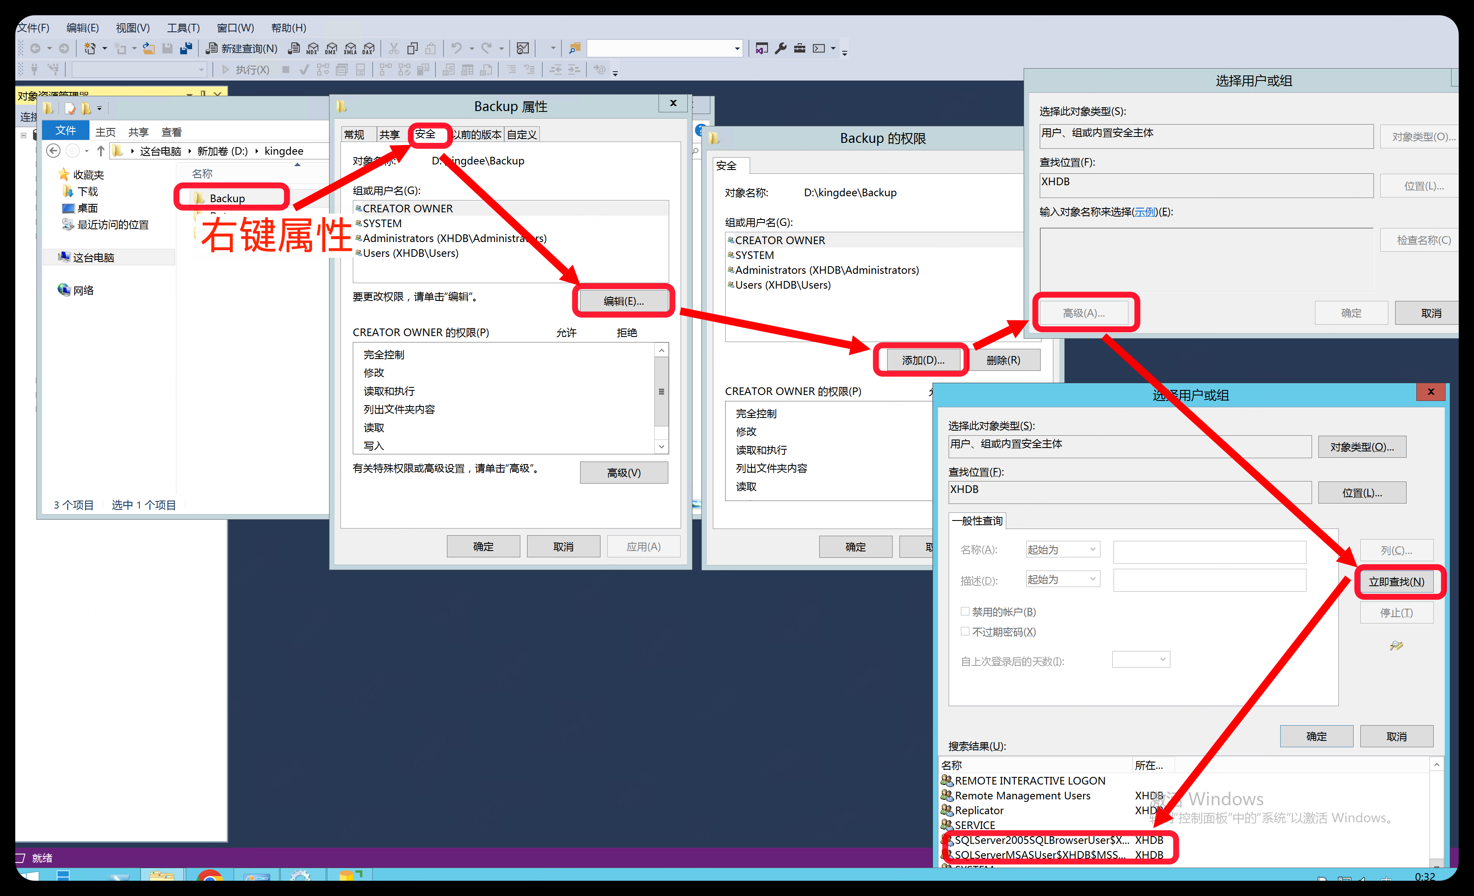This screenshot has height=896, width=1474.
Task: Click the 新建查询(N) new query button
Action: 242,48
